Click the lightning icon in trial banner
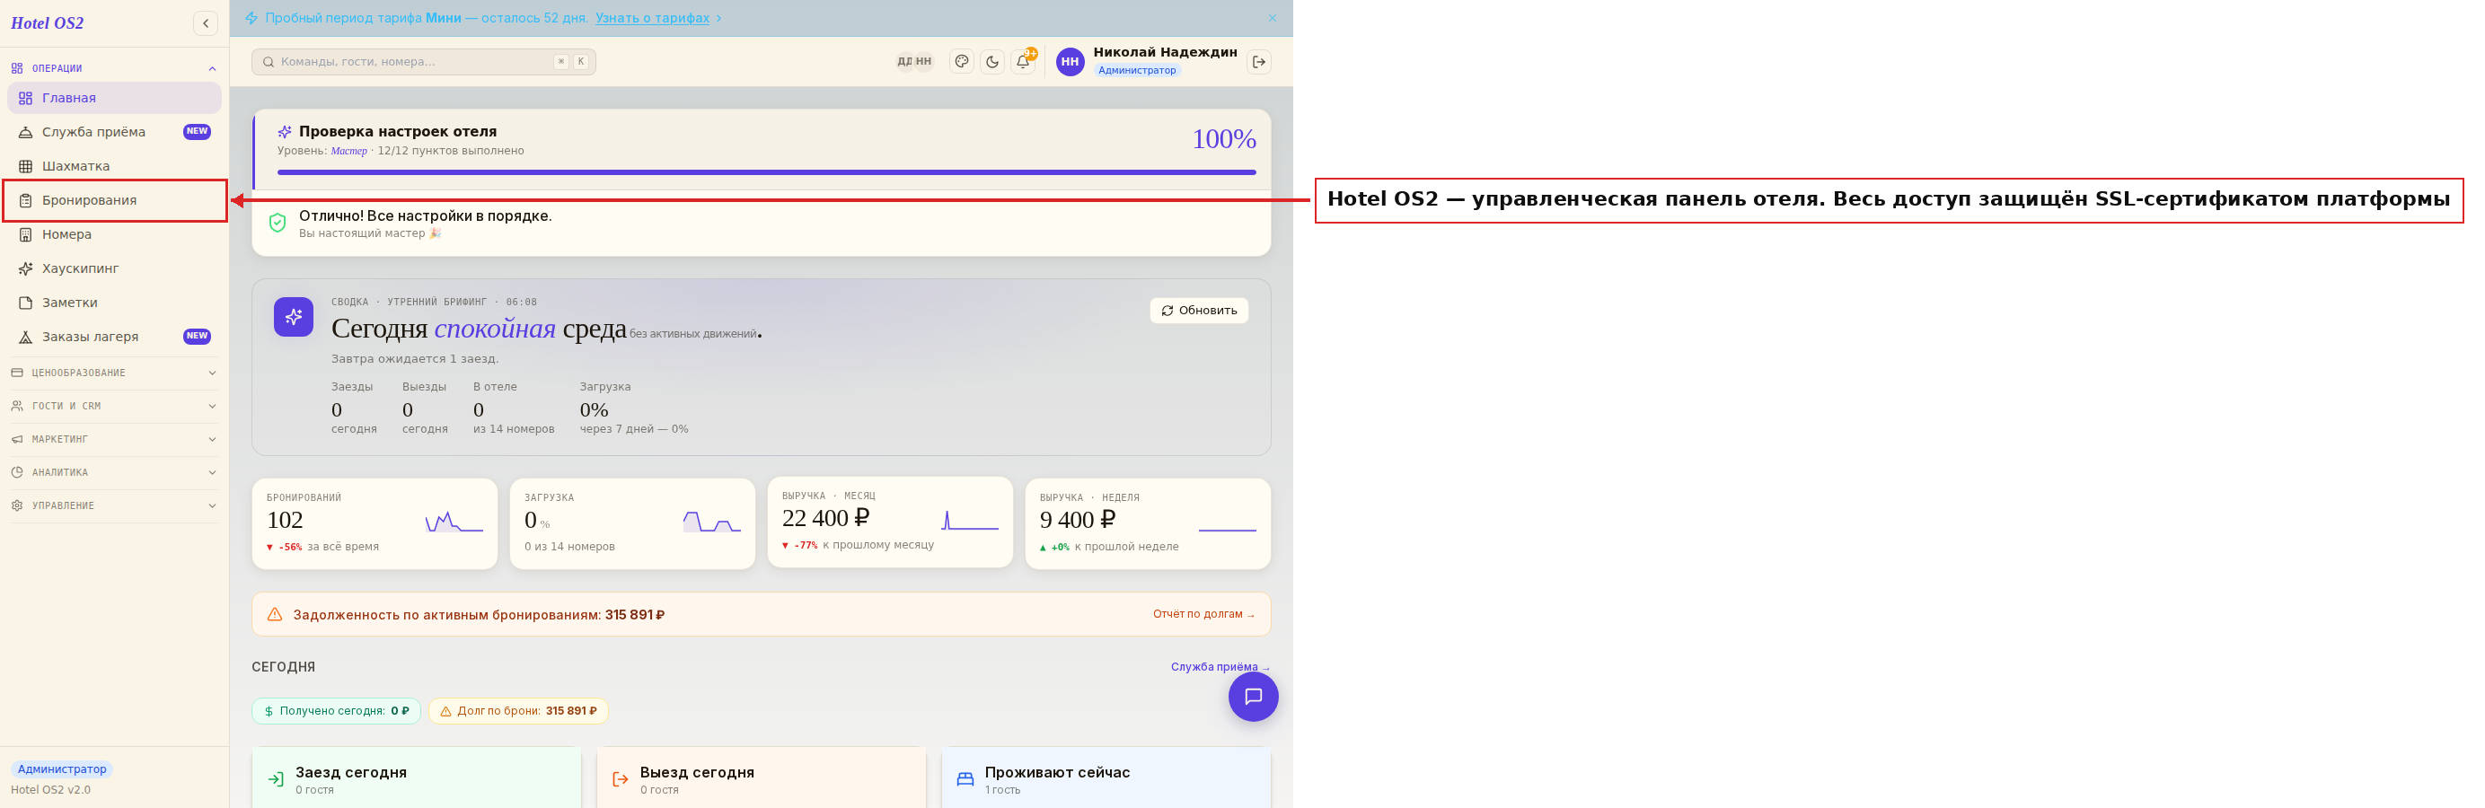This screenshot has height=808, width=2485. pyautogui.click(x=251, y=18)
